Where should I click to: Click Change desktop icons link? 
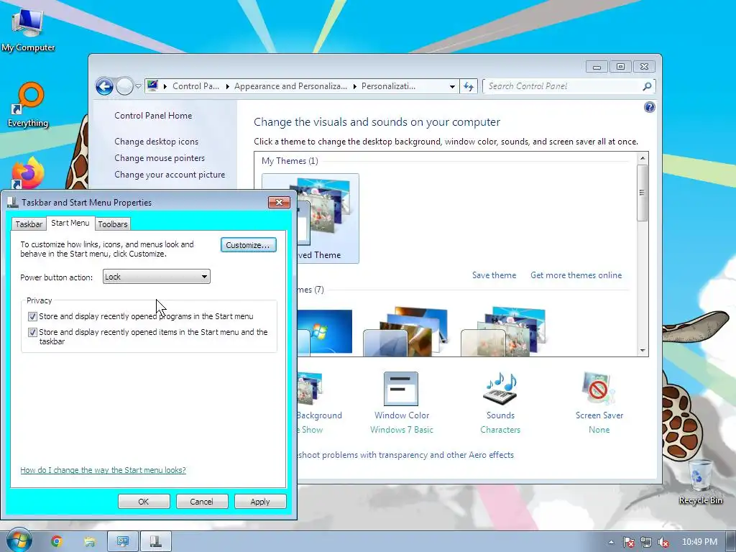click(x=156, y=142)
